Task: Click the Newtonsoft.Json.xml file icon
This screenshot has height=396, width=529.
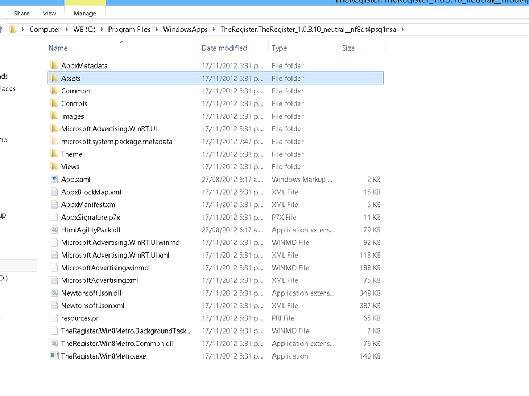Action: [x=54, y=305]
